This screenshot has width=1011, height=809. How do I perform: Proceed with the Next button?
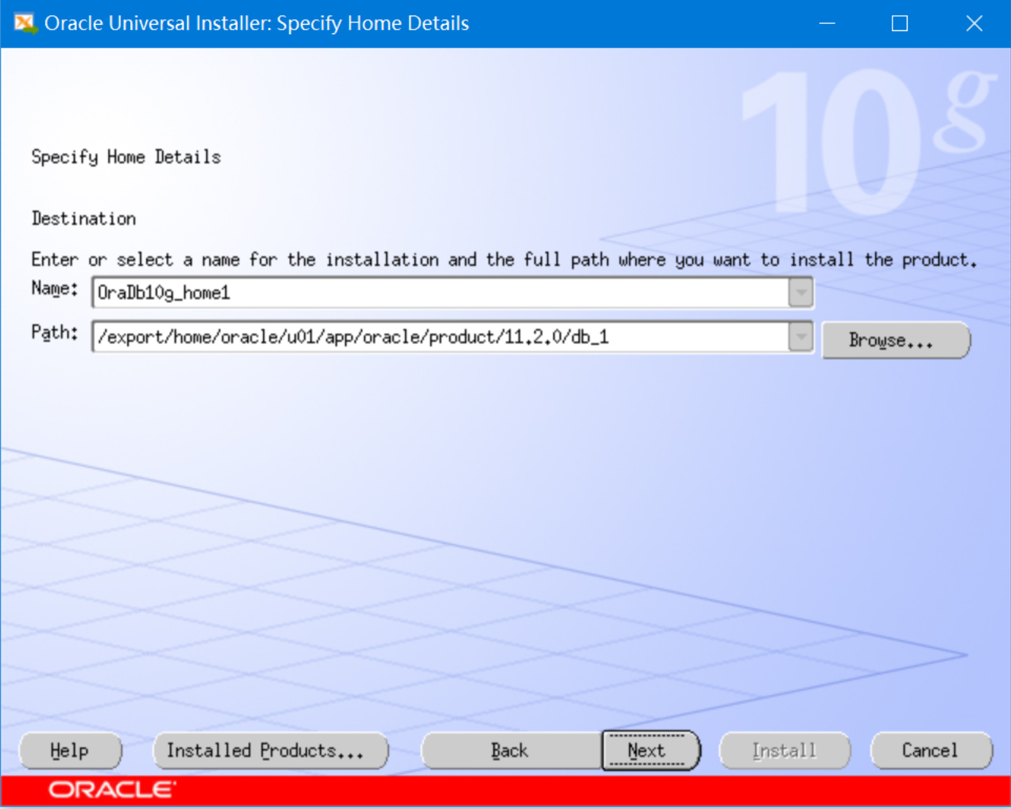(x=651, y=750)
